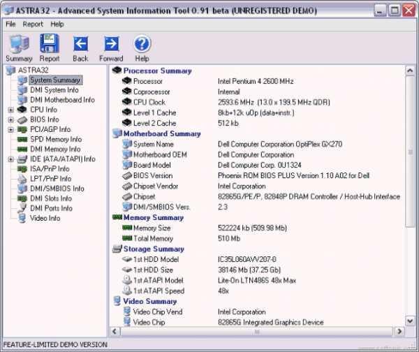The image size is (419, 352).
Task: Click the horizontal scrollbar left arrow
Action: [x=115, y=332]
